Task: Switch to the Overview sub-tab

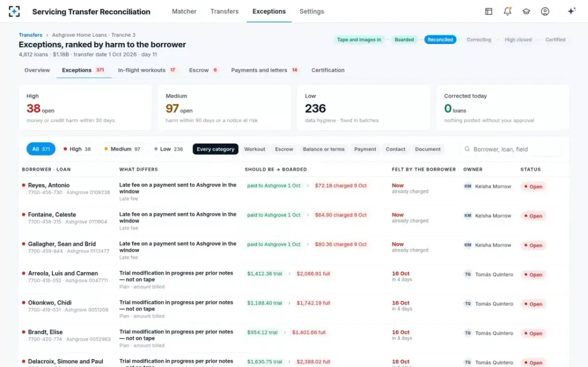Action: pyautogui.click(x=37, y=70)
